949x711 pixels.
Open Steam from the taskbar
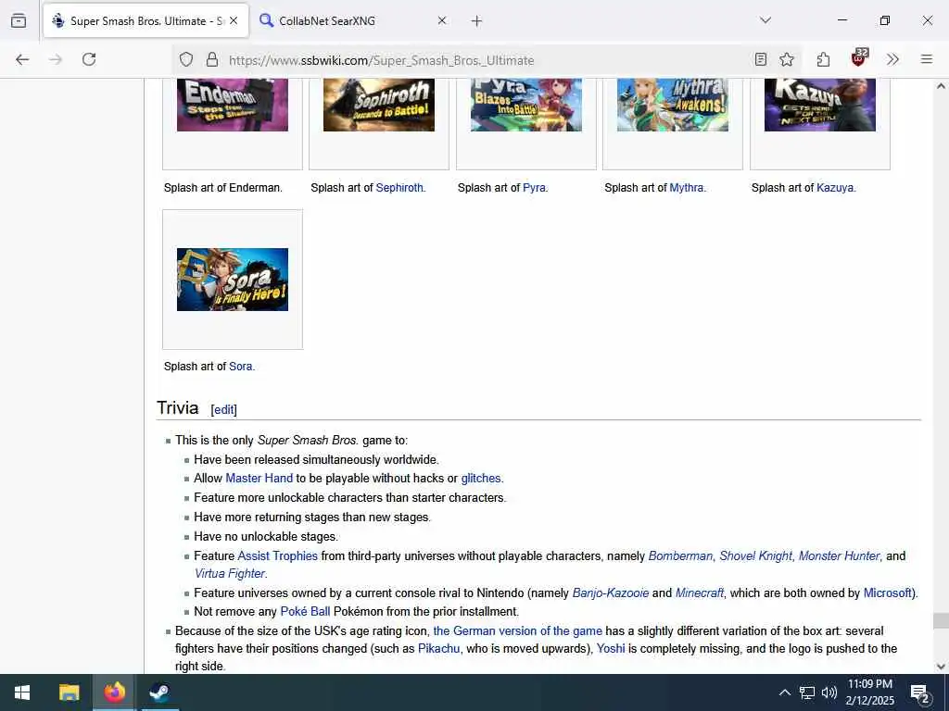(x=159, y=692)
